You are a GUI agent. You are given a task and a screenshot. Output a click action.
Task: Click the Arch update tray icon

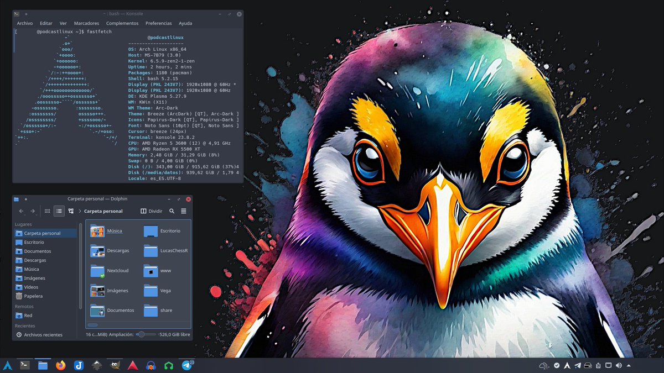pyautogui.click(x=568, y=365)
